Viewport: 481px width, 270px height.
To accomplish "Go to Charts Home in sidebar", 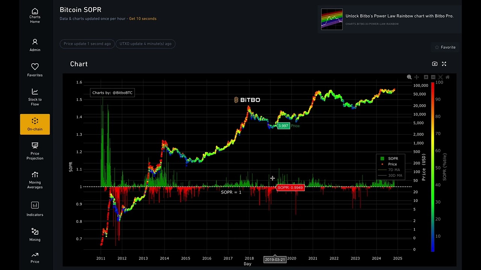I will (x=35, y=16).
